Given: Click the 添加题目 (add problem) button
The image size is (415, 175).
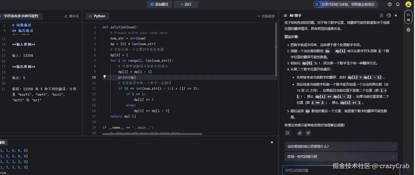Looking at the screenshot, I should [159, 4].
